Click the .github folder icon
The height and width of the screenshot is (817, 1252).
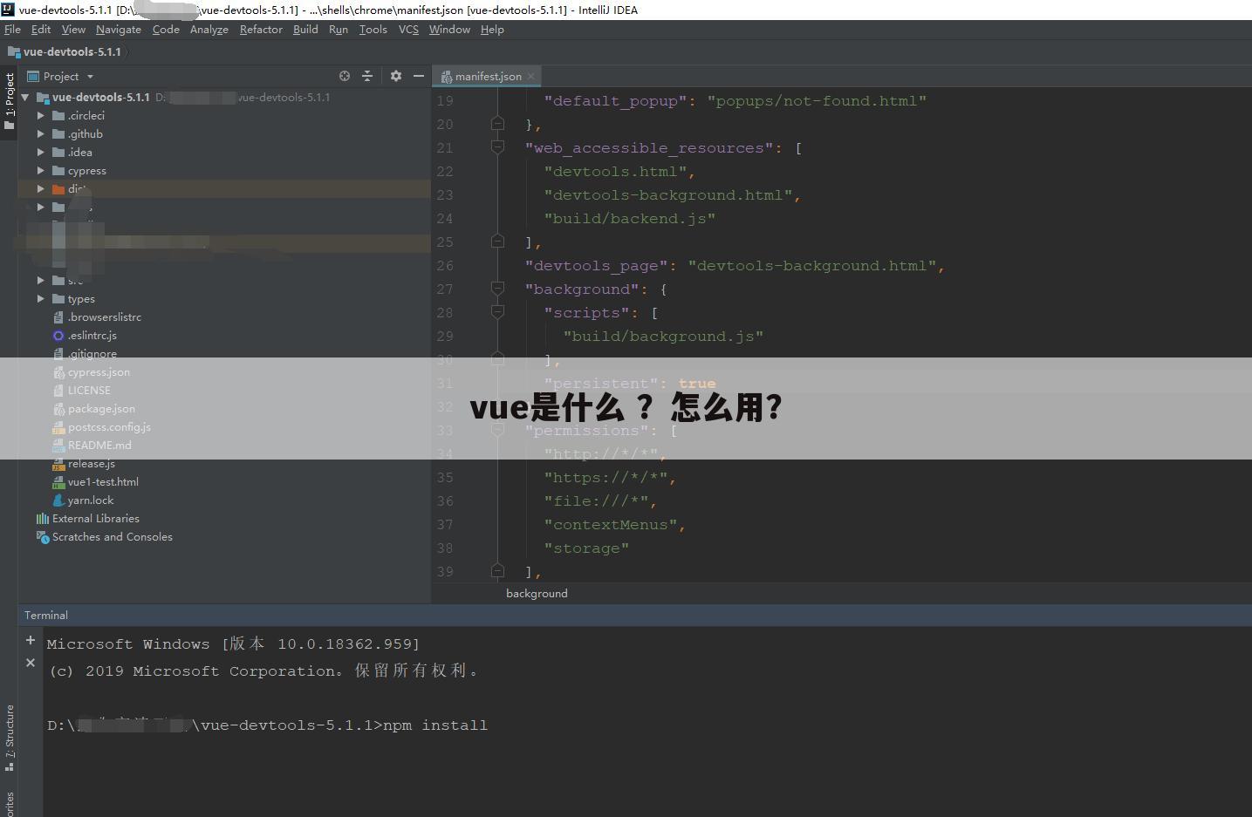[58, 133]
